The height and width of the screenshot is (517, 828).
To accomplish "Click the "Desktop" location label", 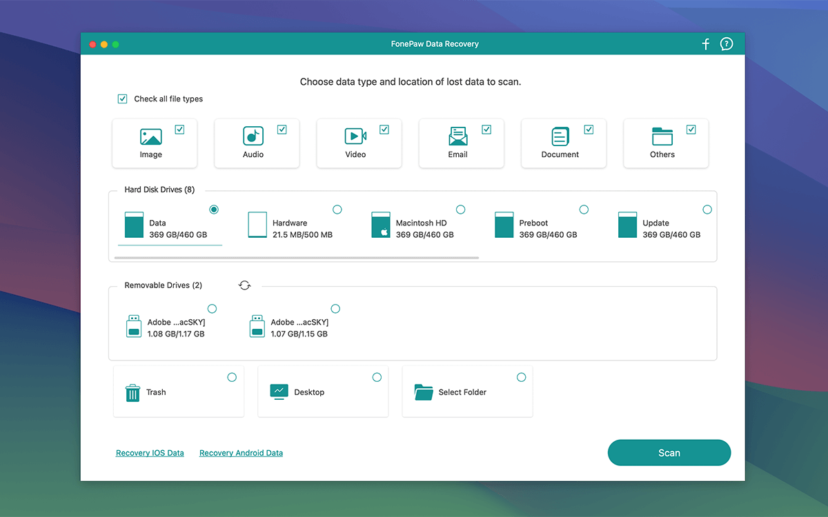I will tap(309, 392).
